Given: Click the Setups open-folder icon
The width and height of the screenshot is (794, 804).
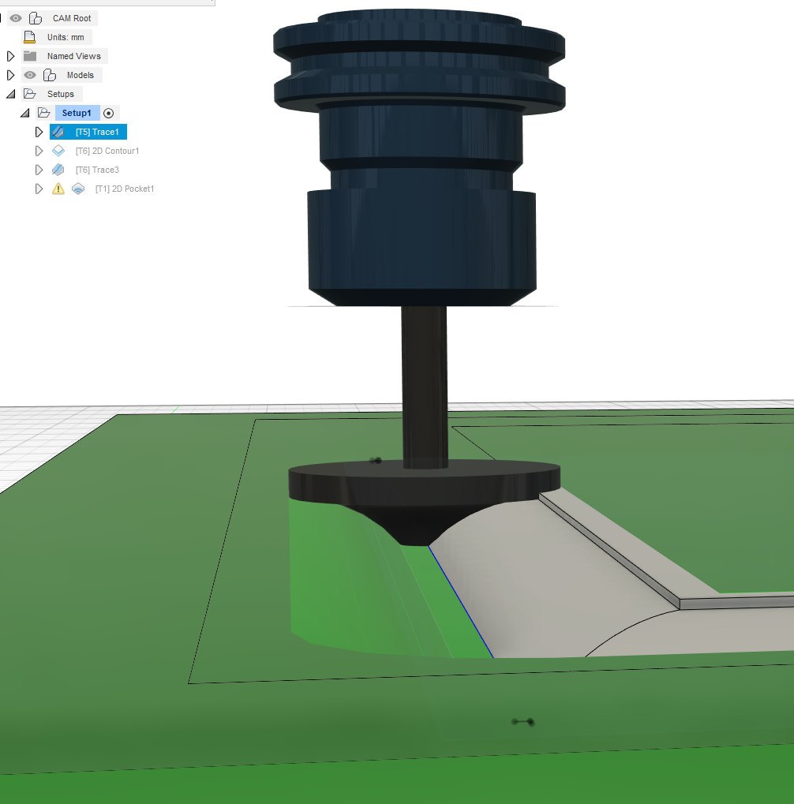Looking at the screenshot, I should pos(30,94).
